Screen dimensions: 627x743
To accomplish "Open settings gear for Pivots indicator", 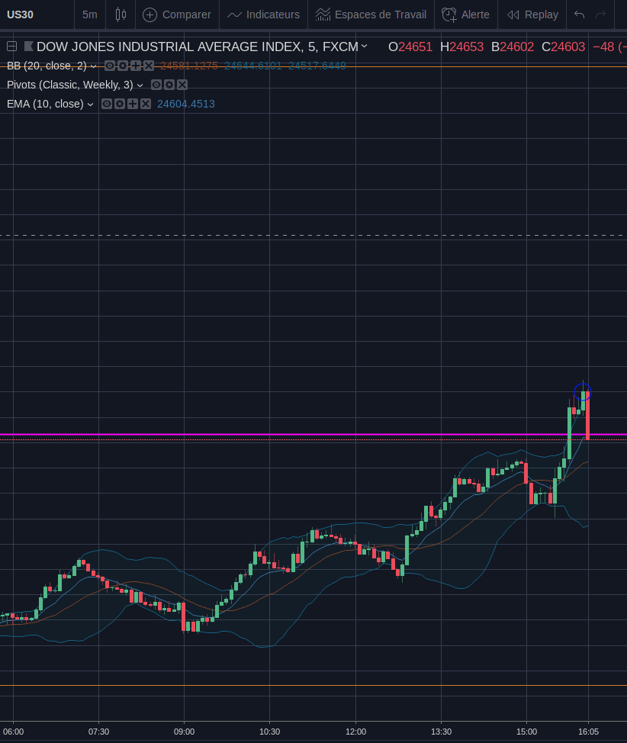I will (169, 85).
